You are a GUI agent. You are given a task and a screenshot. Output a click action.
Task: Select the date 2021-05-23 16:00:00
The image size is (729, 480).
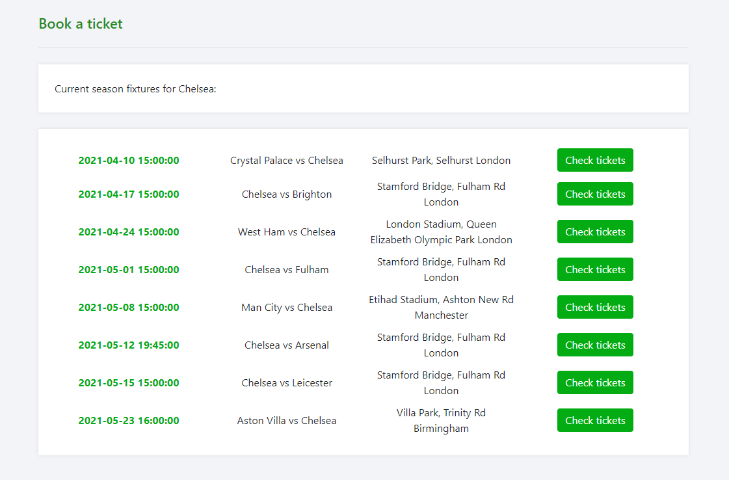pyautogui.click(x=128, y=420)
